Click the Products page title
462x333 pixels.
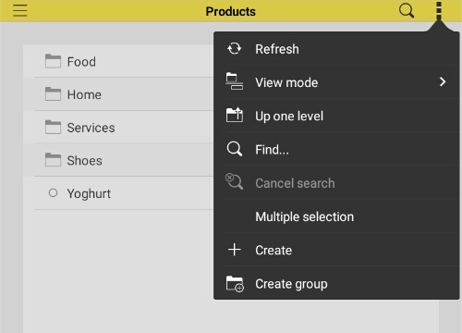point(231,11)
